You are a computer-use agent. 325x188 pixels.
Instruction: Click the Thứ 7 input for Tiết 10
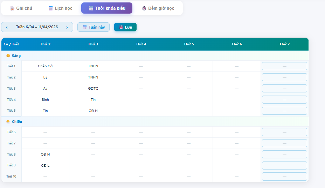[284, 176]
